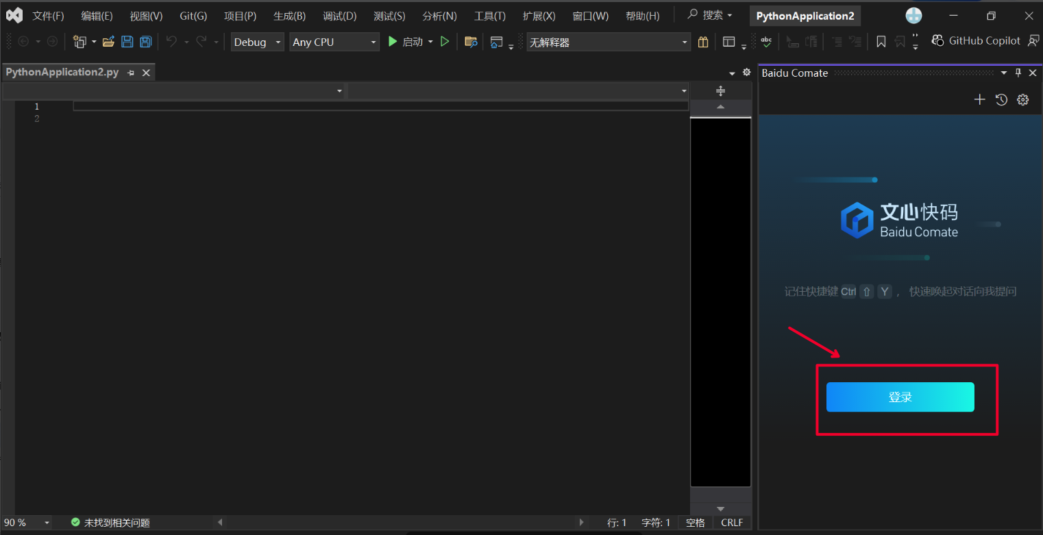
Task: Click the green 启动 start button
Action: (x=404, y=42)
